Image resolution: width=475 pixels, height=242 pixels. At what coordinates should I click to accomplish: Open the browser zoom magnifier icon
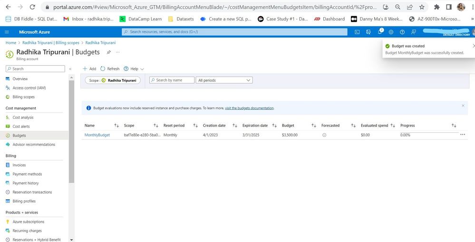point(398,7)
